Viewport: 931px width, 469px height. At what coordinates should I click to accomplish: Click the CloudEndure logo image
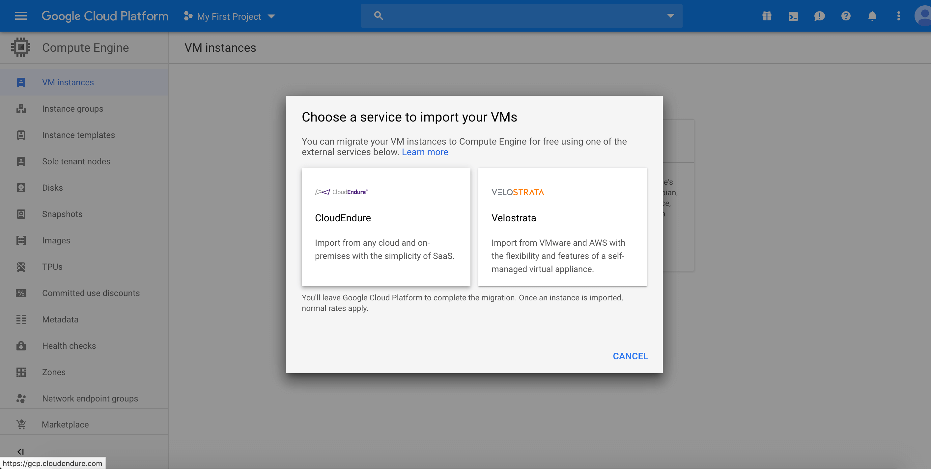click(x=341, y=192)
